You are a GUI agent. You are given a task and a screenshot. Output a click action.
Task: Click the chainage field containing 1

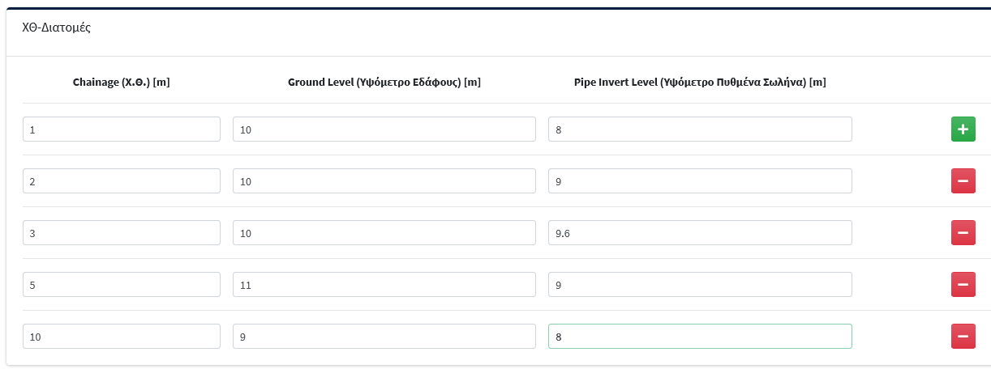pyautogui.click(x=122, y=129)
